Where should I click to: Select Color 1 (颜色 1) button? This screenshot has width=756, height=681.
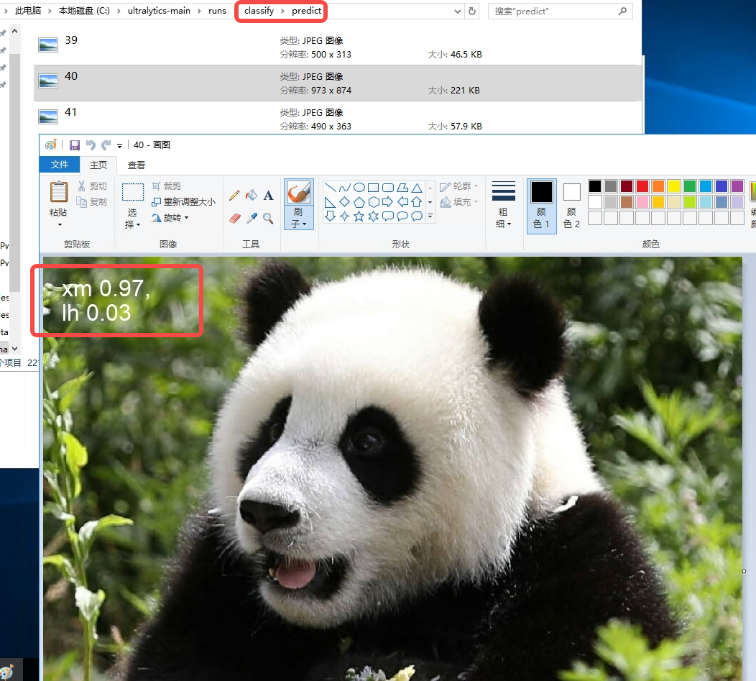click(x=541, y=205)
